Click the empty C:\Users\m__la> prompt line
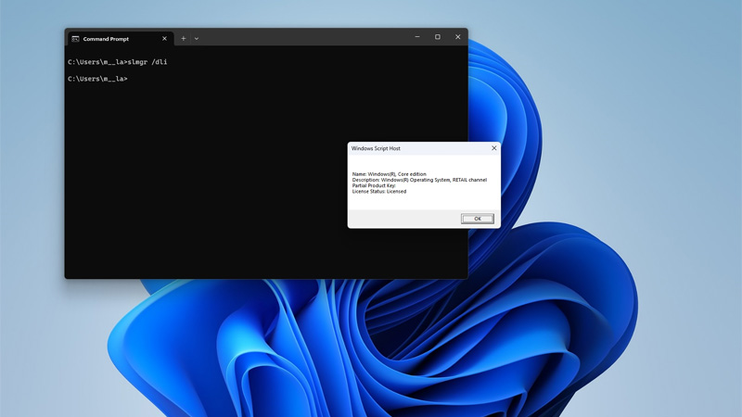 tap(97, 79)
